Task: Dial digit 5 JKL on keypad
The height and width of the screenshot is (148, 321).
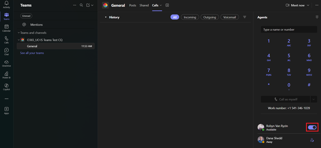Action: 289,57
